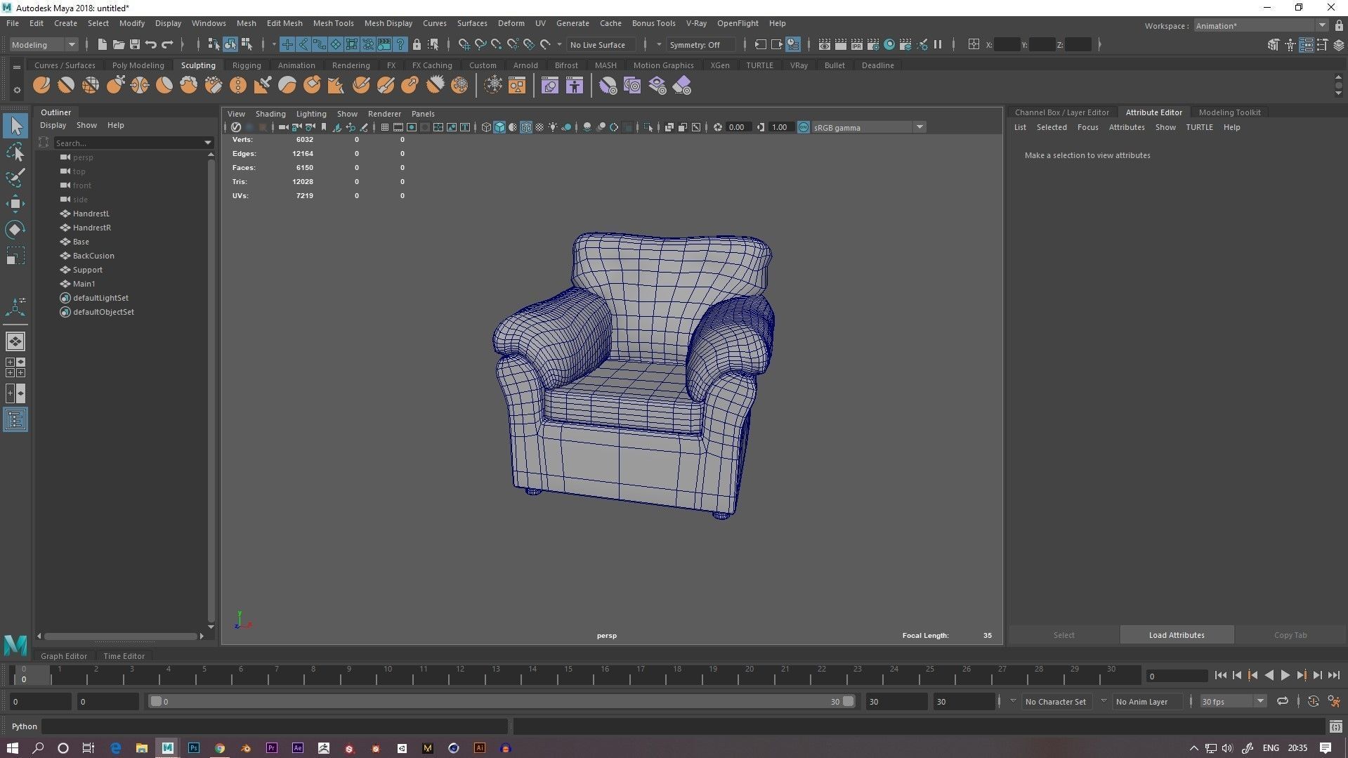The image size is (1348, 758).
Task: Switch to the Poly Modeling shelf tab
Action: [x=138, y=65]
